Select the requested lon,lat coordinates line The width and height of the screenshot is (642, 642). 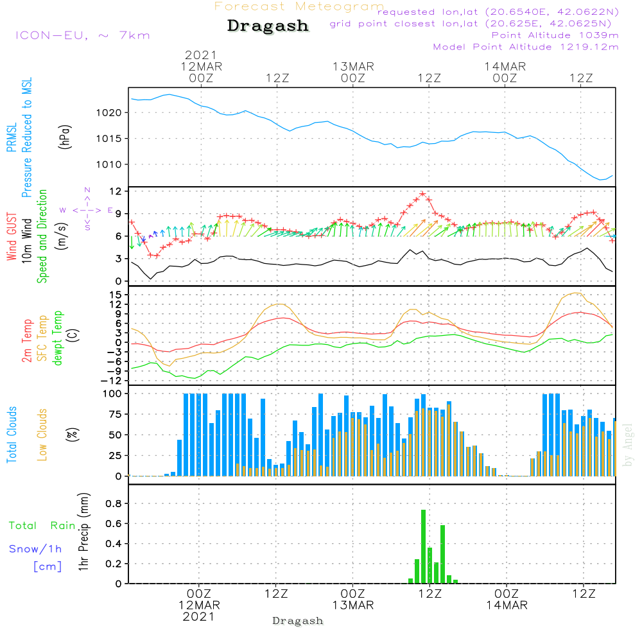click(x=498, y=12)
